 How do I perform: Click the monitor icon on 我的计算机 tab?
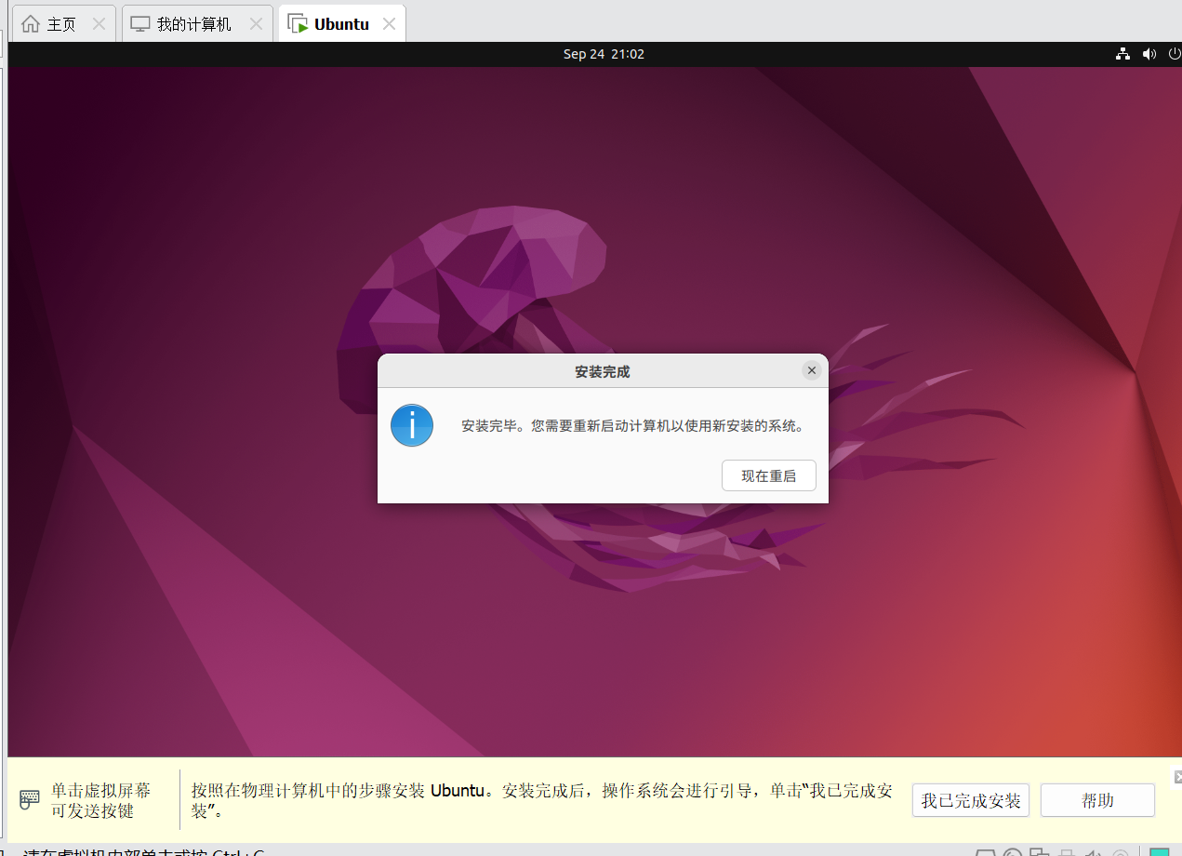139,24
